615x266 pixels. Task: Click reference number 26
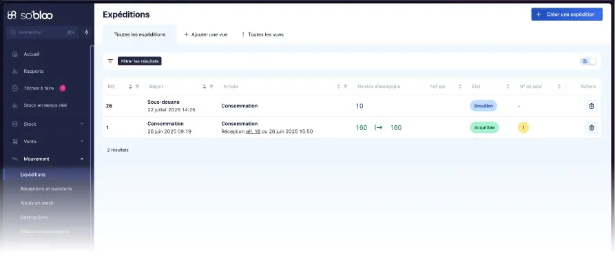(109, 106)
